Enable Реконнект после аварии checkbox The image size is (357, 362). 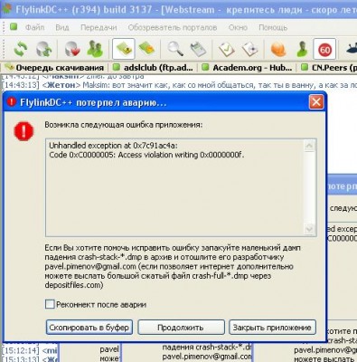[50, 304]
